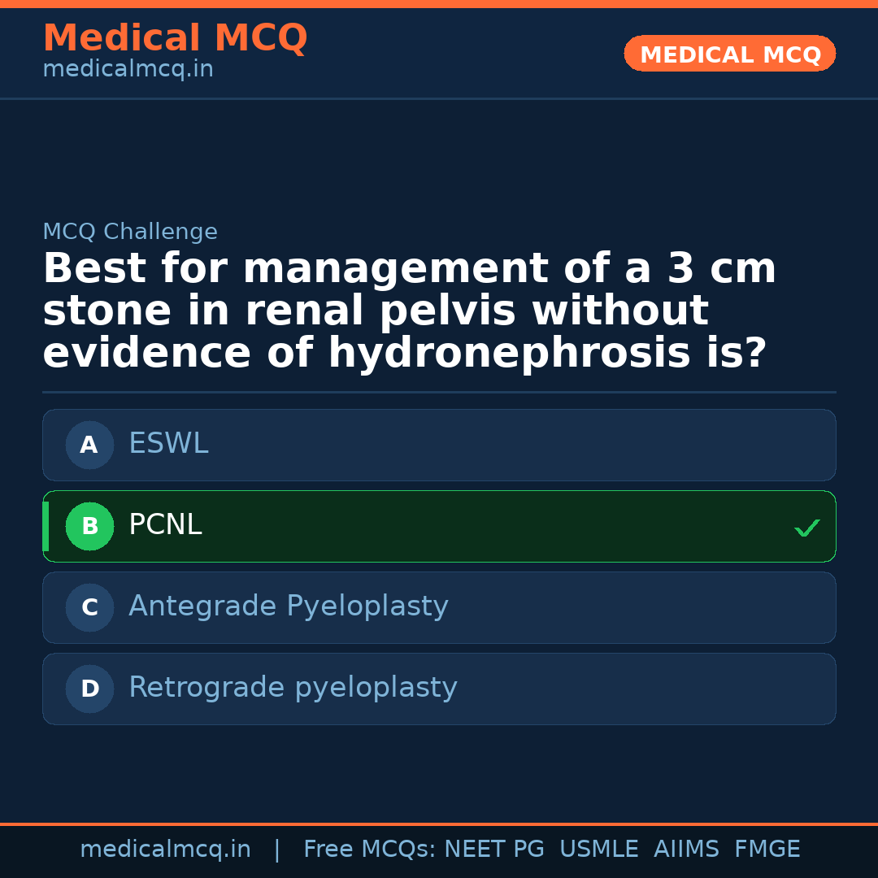Click the letter C option circle

[89, 607]
